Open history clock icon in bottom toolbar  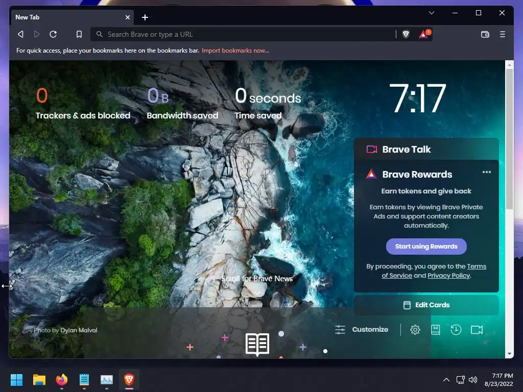click(456, 330)
